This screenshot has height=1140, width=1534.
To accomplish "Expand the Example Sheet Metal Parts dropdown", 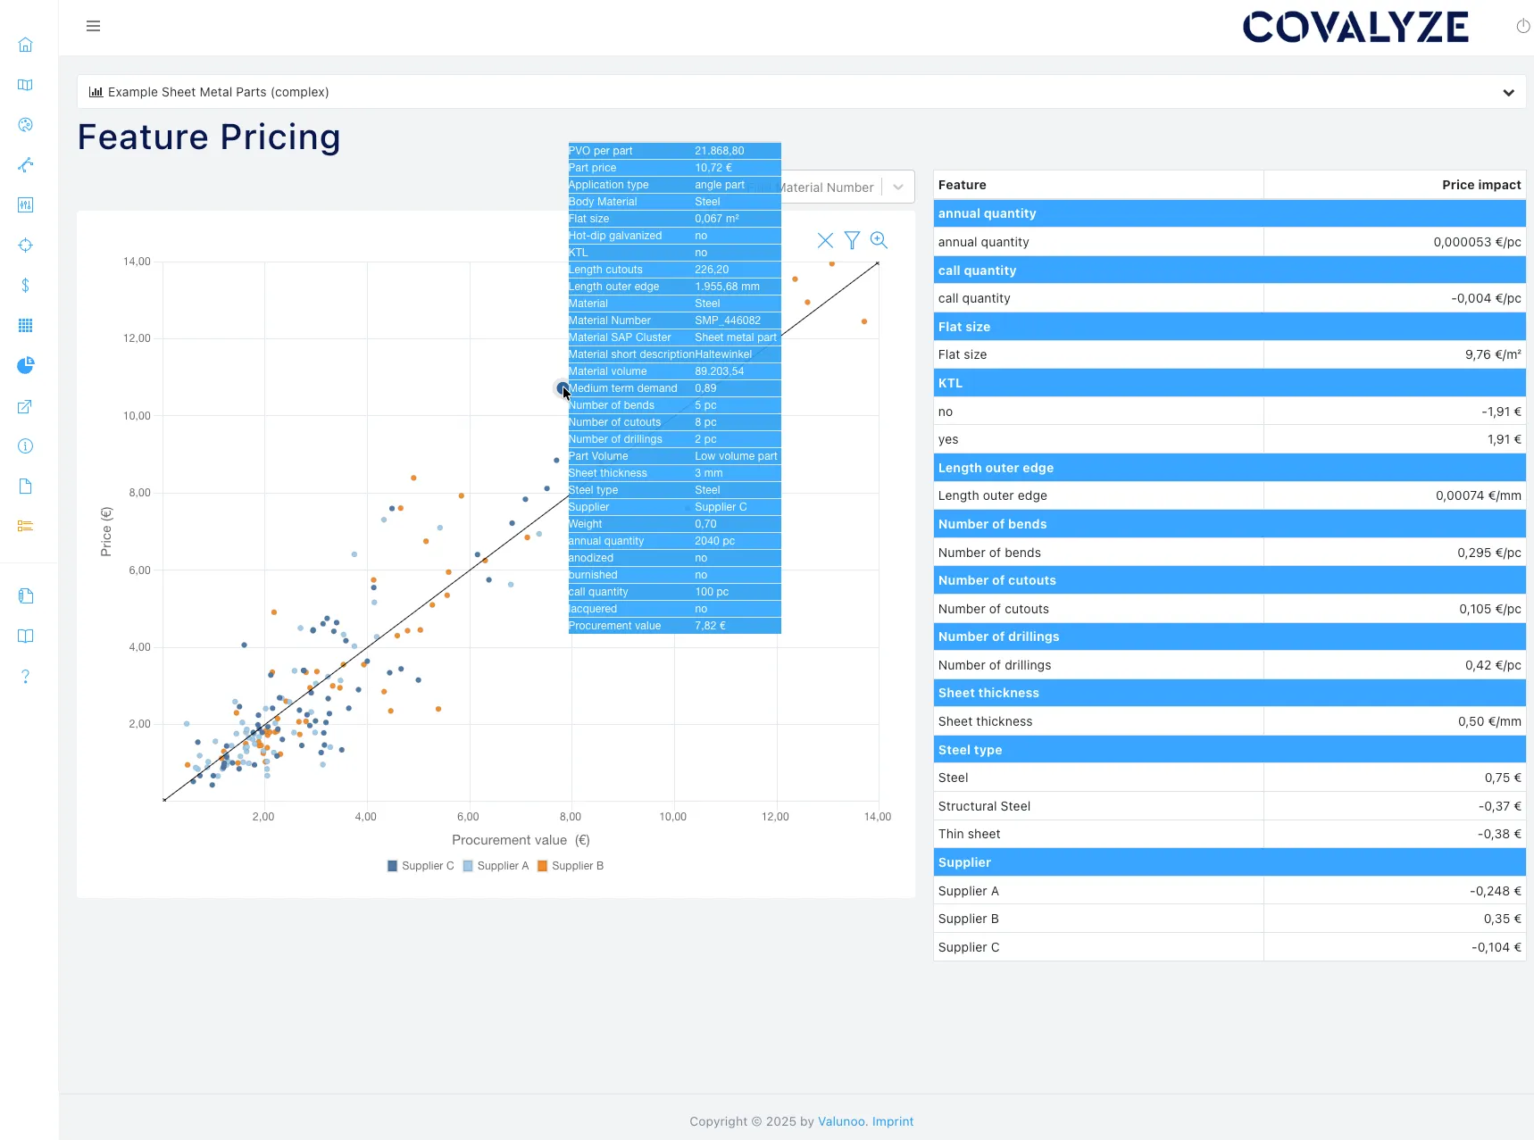I will click(x=1509, y=92).
